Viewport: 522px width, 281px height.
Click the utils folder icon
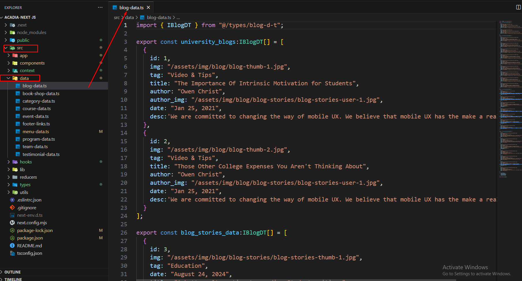coord(15,193)
